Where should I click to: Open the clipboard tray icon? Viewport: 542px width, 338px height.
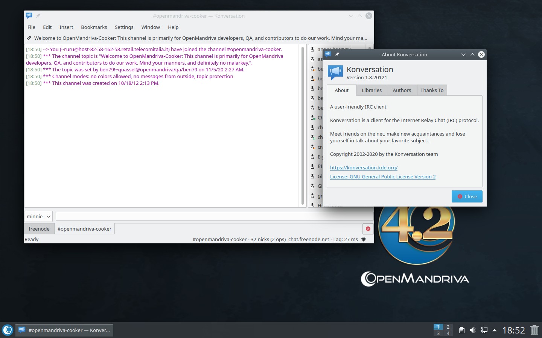point(461,330)
